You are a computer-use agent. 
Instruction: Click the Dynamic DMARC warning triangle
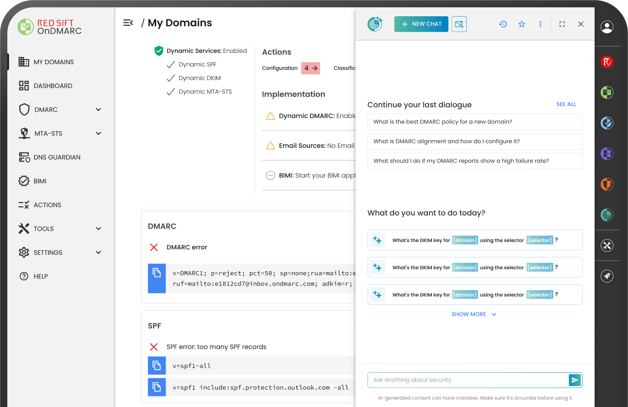(x=270, y=116)
